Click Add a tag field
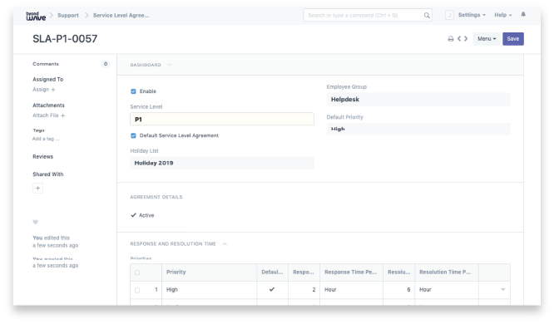The height and width of the screenshot is (324, 554). pos(46,139)
